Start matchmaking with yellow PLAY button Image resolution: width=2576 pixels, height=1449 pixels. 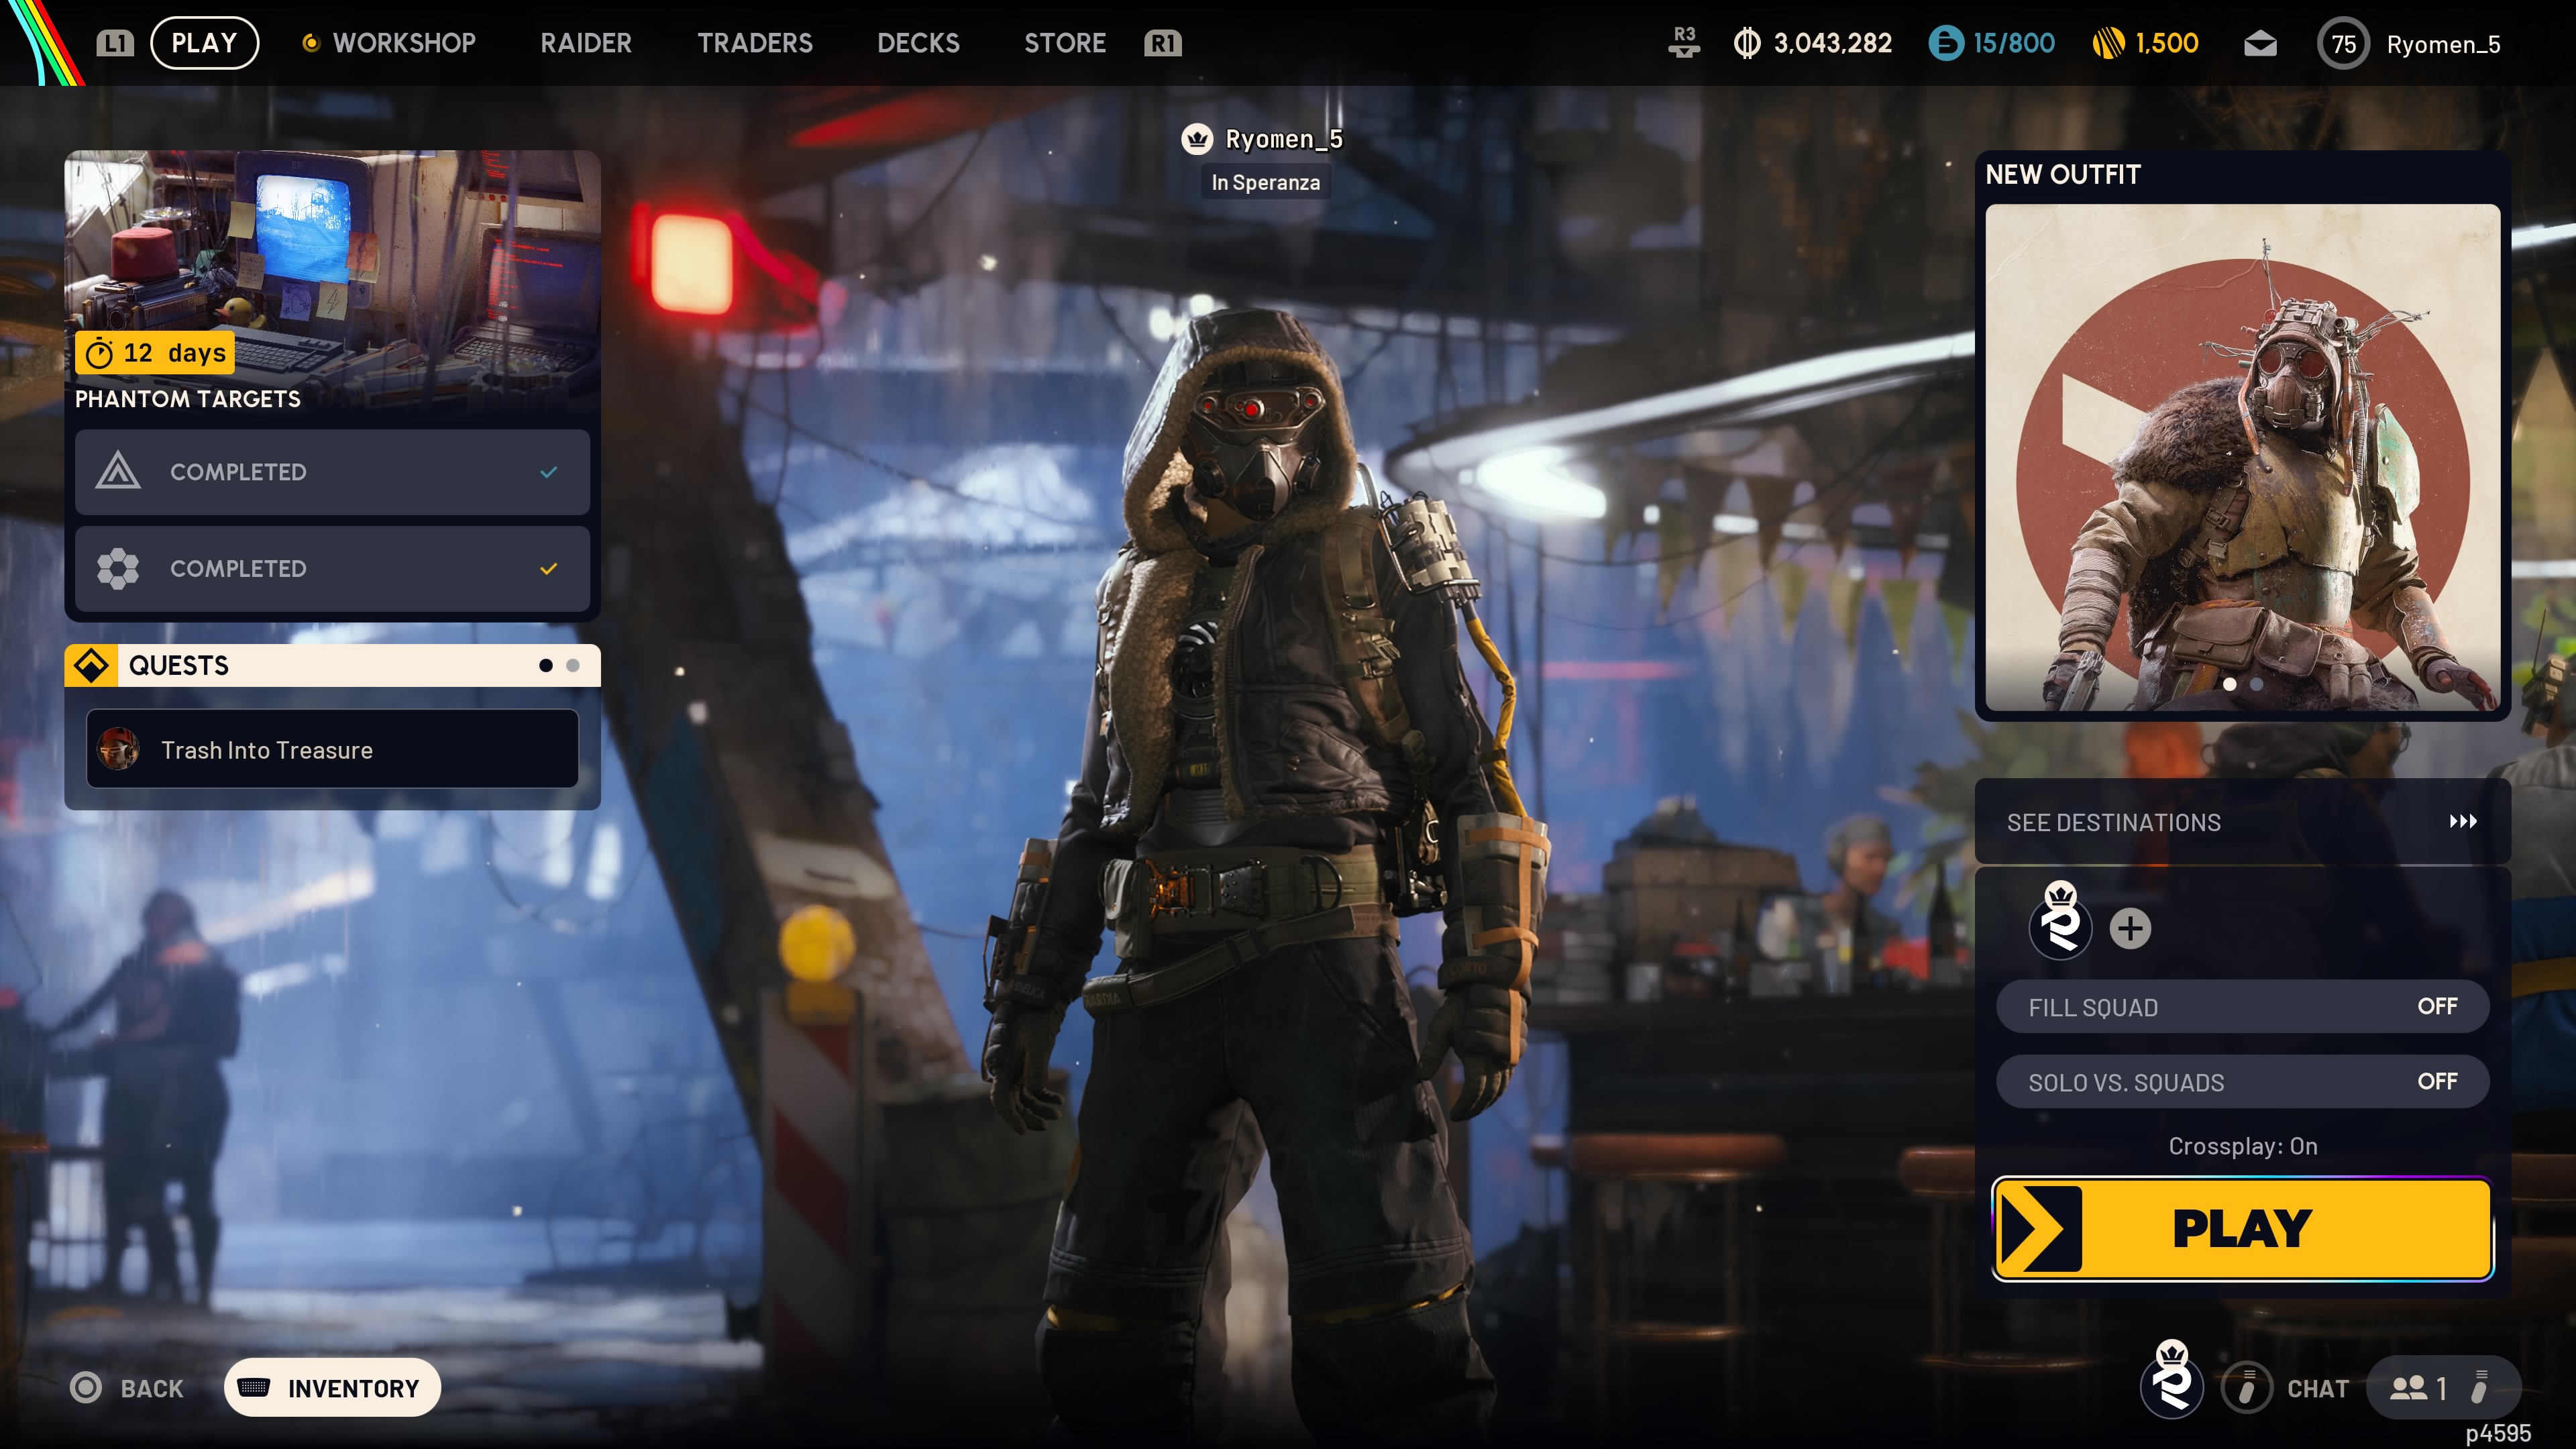pos(2242,1229)
